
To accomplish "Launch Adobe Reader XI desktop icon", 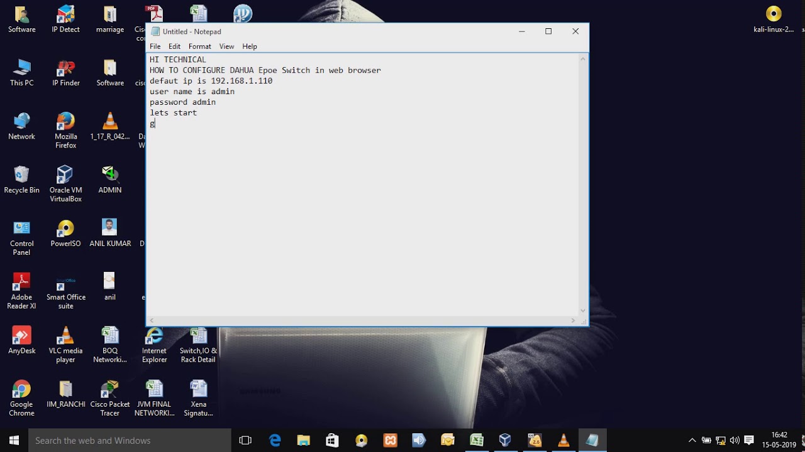I will 22,291.
